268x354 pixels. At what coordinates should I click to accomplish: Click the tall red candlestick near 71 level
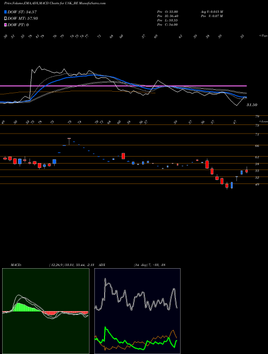tap(69, 141)
